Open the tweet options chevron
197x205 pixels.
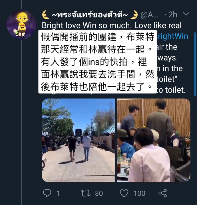[186, 14]
